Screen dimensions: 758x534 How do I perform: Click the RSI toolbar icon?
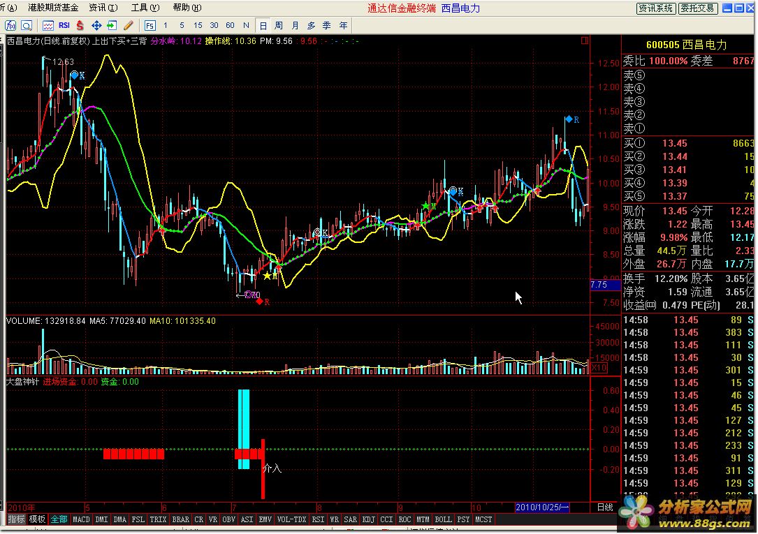[x=64, y=26]
